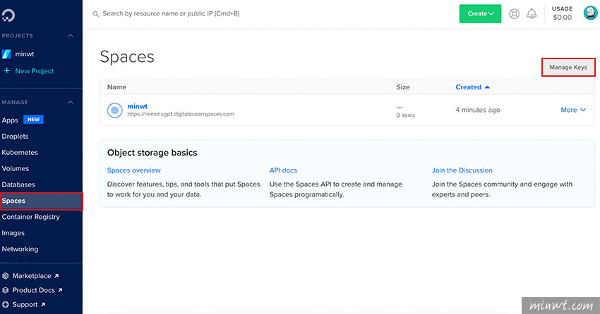The width and height of the screenshot is (600, 314).
Task: Click the USAGE $0.00 indicator
Action: [x=562, y=13]
